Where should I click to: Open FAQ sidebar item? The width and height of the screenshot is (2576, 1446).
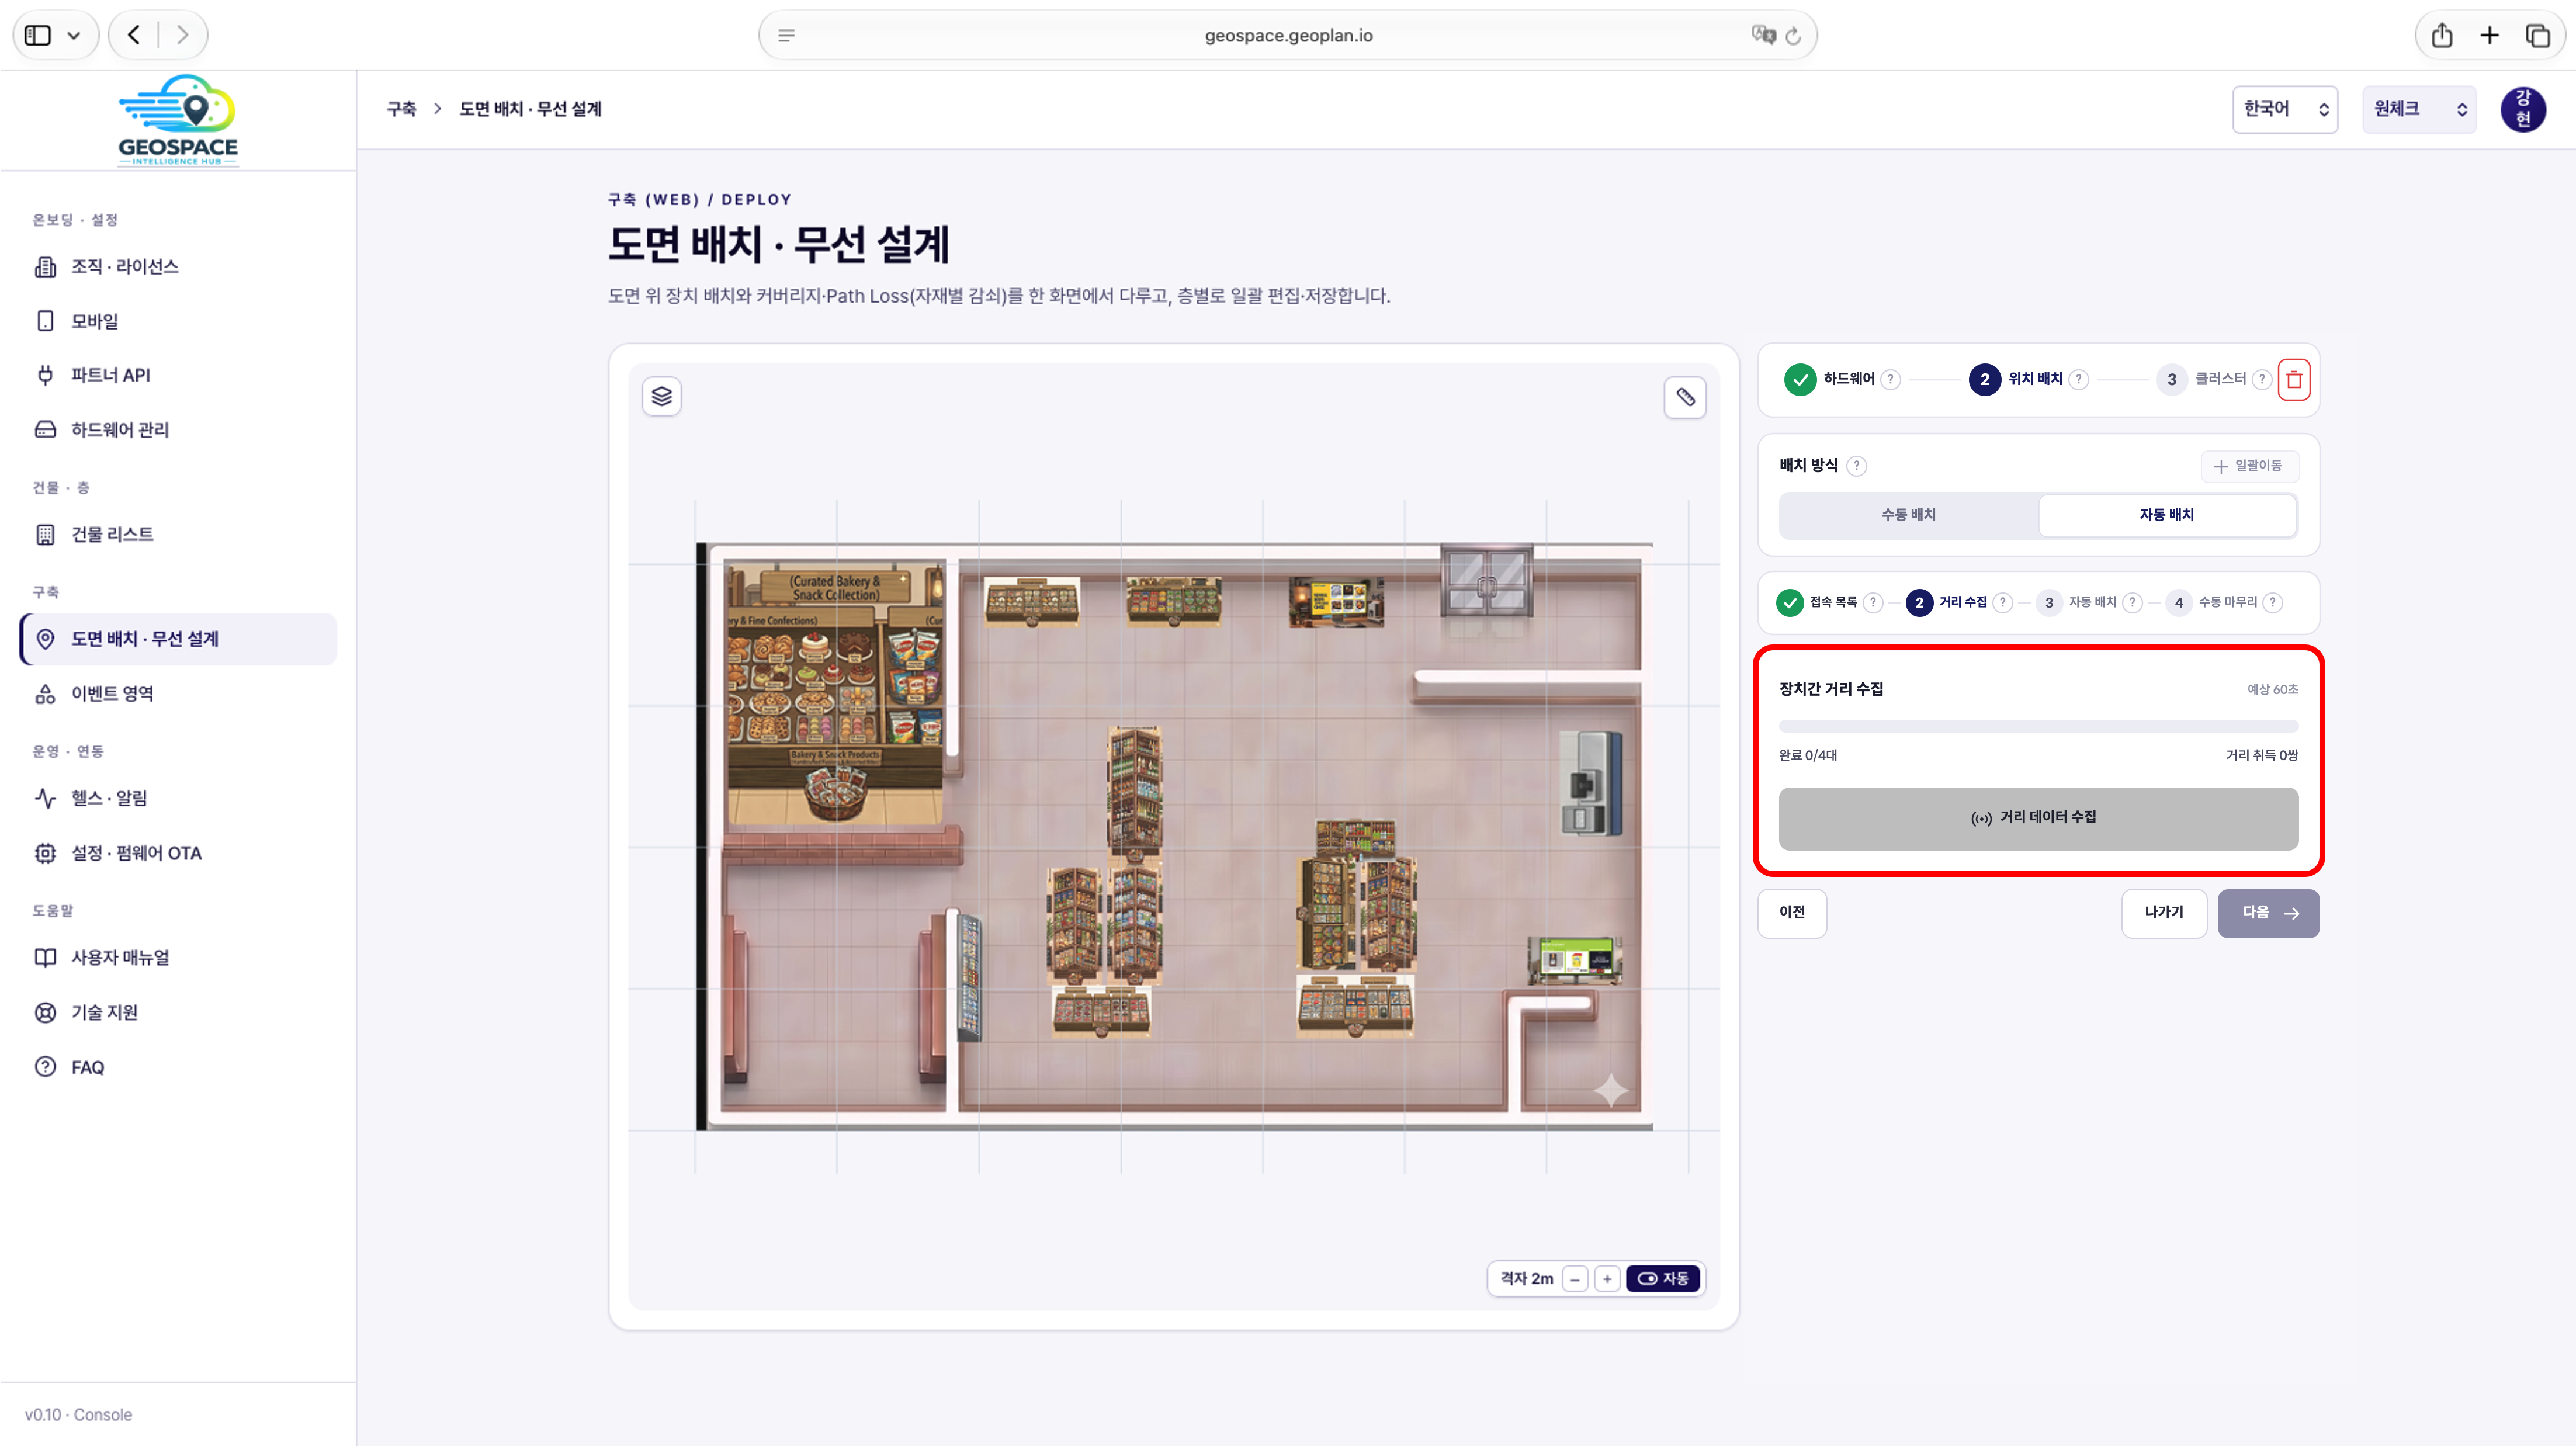pyautogui.click(x=178, y=1067)
